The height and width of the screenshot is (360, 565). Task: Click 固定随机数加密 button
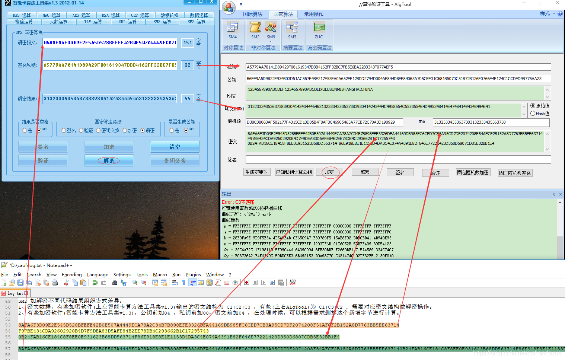coord(473,172)
